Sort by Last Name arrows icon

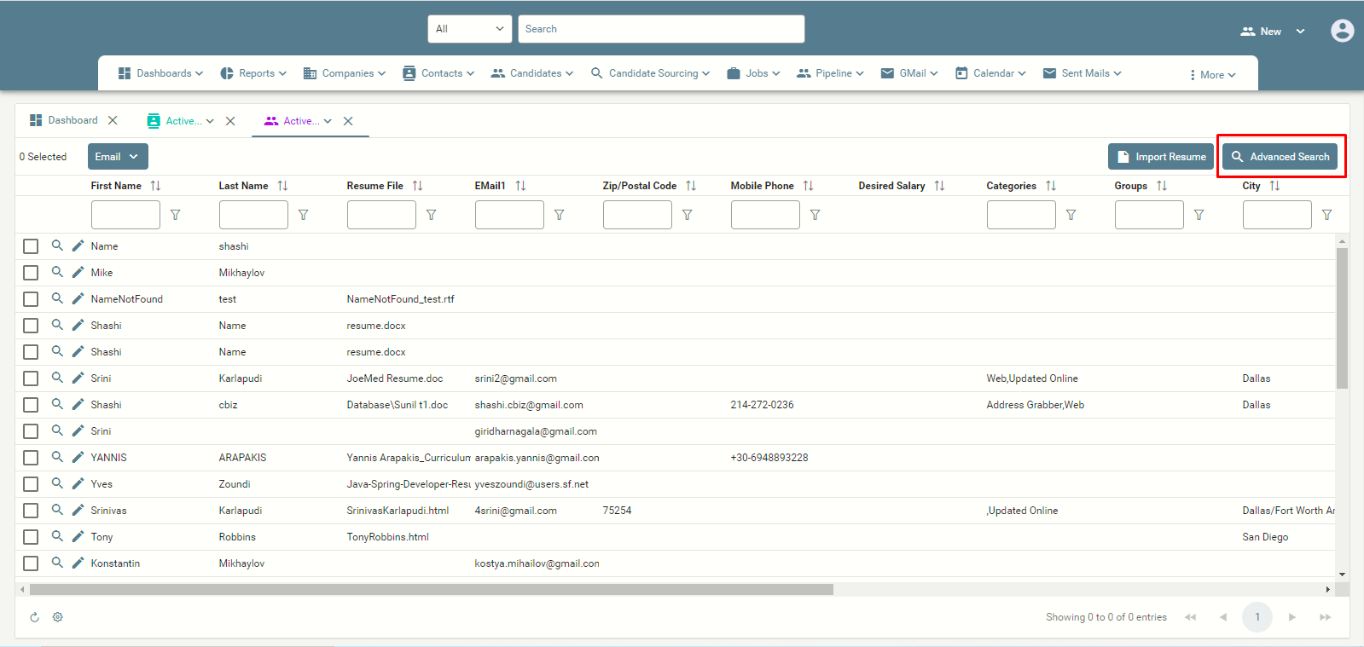pyautogui.click(x=282, y=186)
